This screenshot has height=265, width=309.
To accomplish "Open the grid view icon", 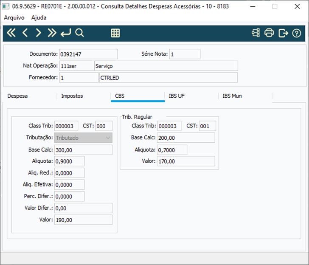I will tap(115, 33).
